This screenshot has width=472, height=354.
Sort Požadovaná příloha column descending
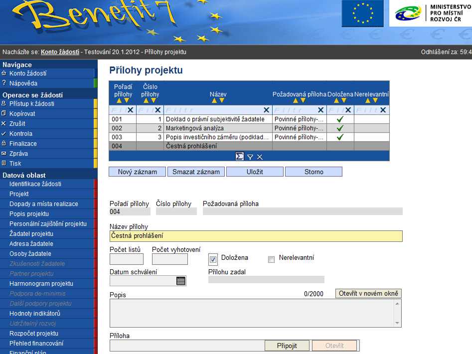point(303,101)
